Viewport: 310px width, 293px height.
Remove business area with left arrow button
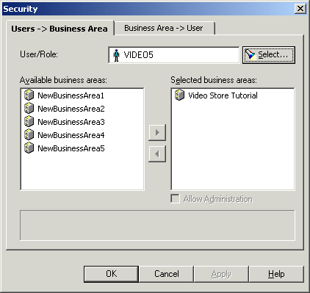pos(157,154)
